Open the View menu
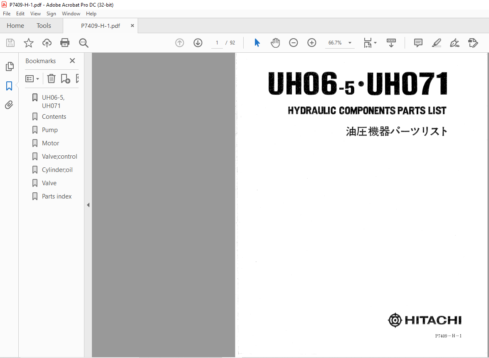This screenshot has height=358, width=489. coord(36,14)
